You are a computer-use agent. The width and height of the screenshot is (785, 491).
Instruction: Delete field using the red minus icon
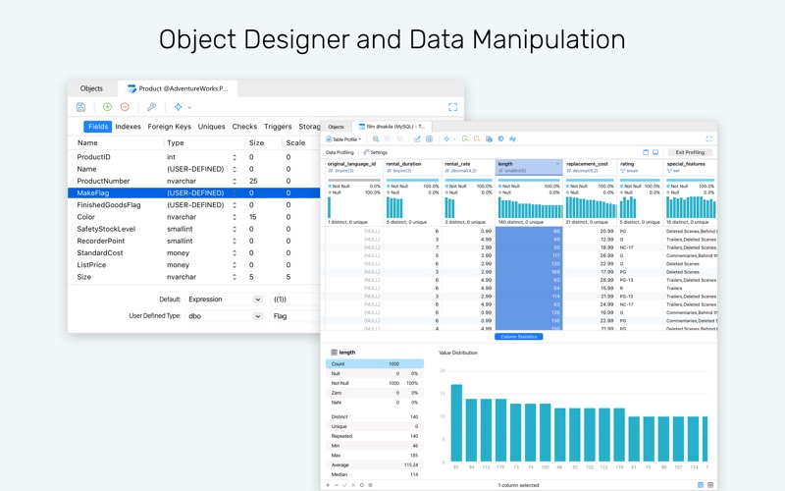[125, 107]
